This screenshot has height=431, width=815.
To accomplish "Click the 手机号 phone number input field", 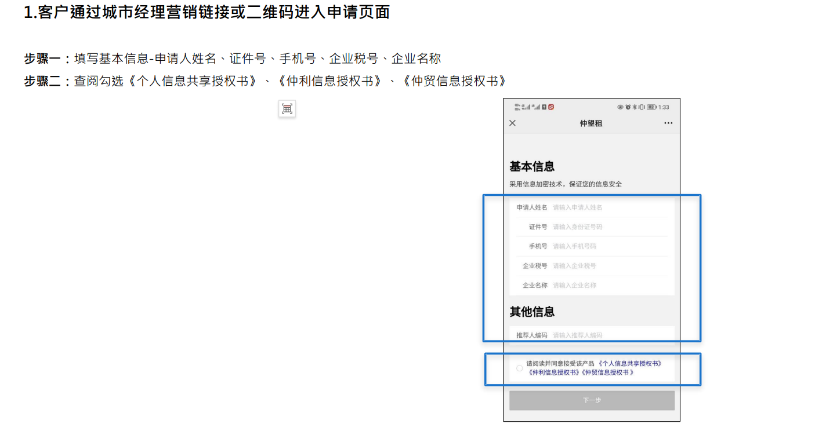I will tap(609, 246).
